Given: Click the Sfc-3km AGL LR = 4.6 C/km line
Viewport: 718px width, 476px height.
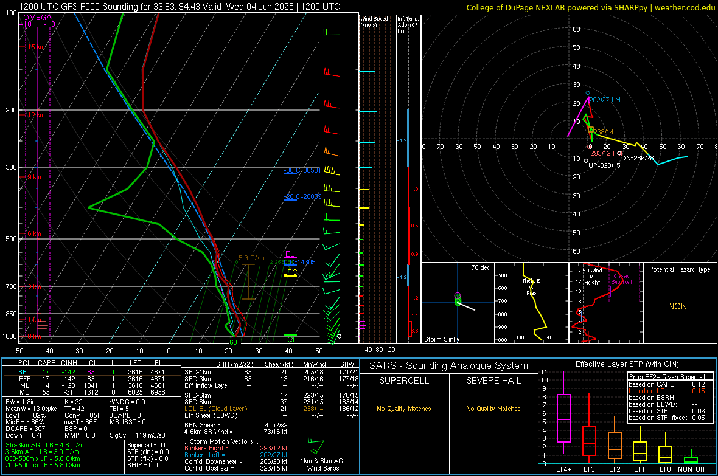Looking at the screenshot, I should coord(46,445).
